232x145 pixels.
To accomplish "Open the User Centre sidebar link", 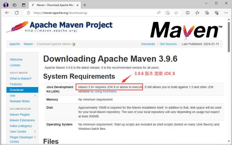I will 18,132.
